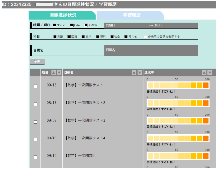Toggle the E-te type checkbox
Image resolution: width=222 pixels, height=170 pixels.
(72, 25)
